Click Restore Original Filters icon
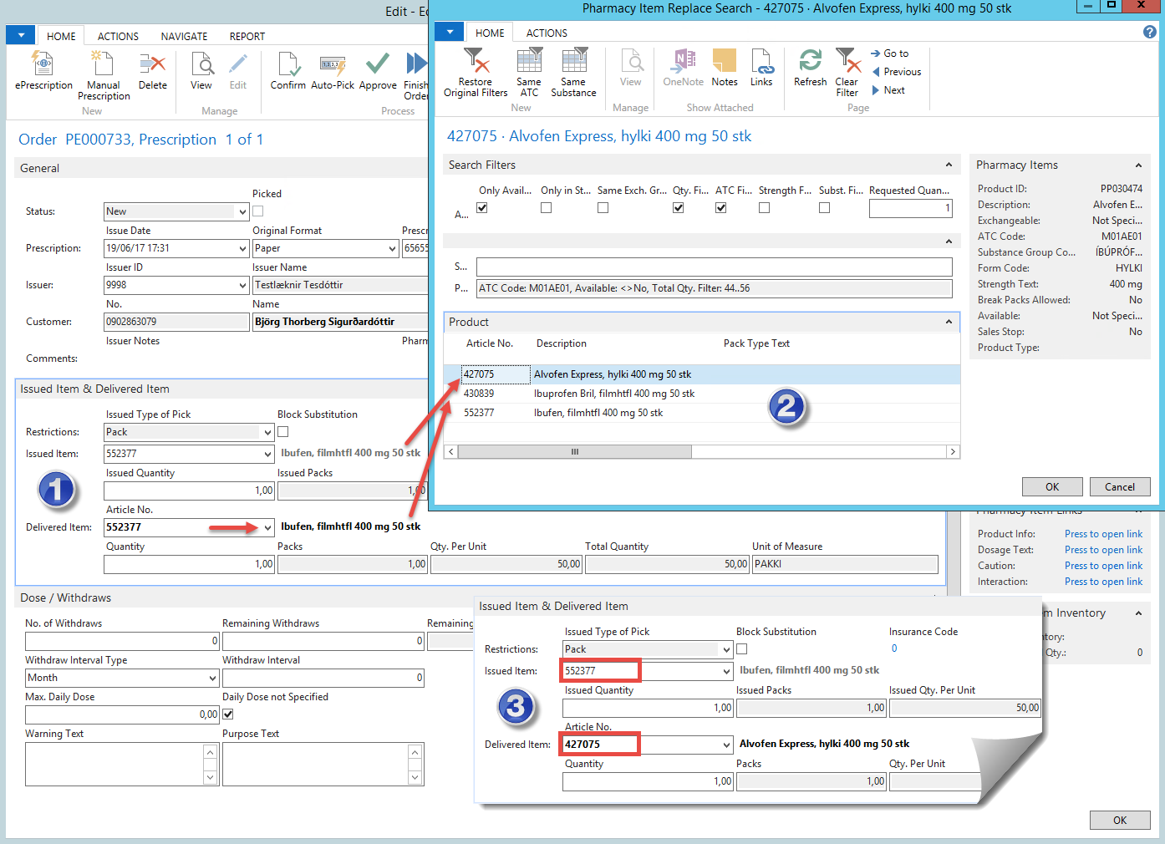 click(476, 62)
